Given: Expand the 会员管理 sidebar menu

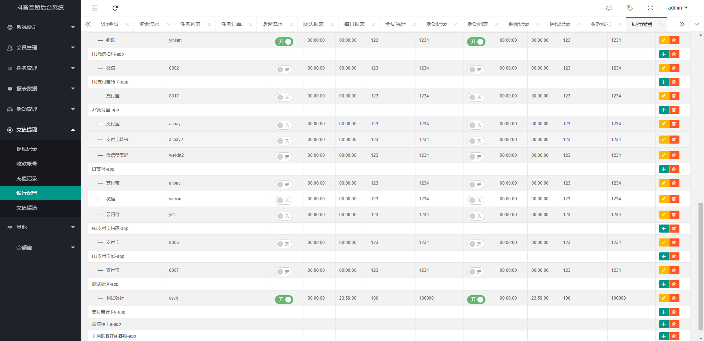Looking at the screenshot, I should pyautogui.click(x=40, y=48).
